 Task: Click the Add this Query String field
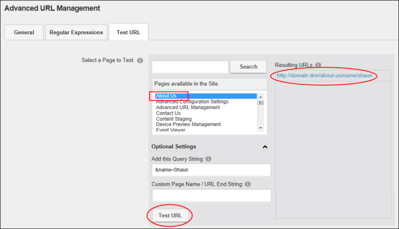[211, 170]
